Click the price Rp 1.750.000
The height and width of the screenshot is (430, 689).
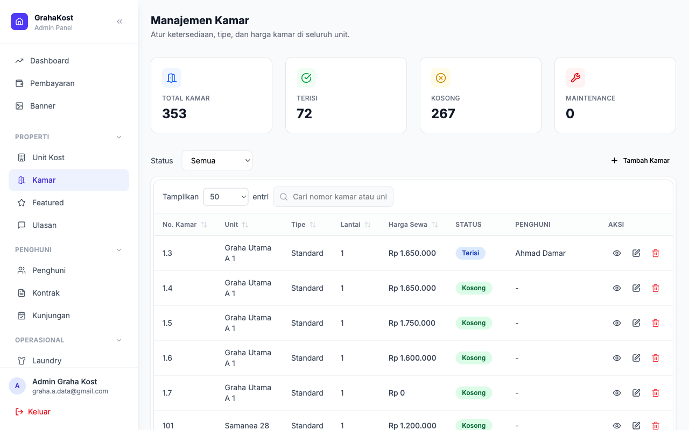point(412,323)
